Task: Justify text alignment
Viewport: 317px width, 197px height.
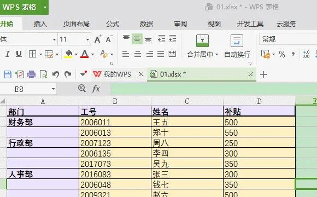Action: click(161, 54)
